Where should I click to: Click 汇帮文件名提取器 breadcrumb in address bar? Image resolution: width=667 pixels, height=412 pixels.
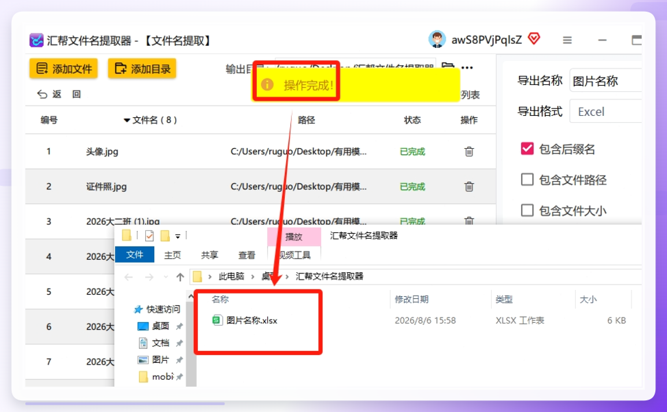pos(329,276)
